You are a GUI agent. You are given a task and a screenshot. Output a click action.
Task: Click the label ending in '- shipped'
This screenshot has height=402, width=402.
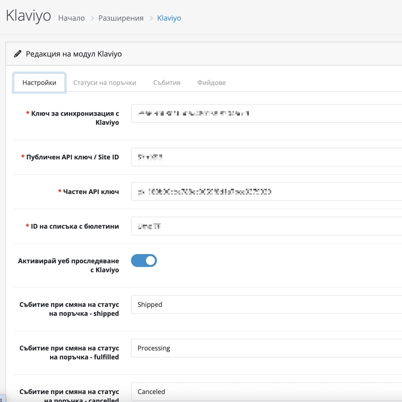click(69, 309)
